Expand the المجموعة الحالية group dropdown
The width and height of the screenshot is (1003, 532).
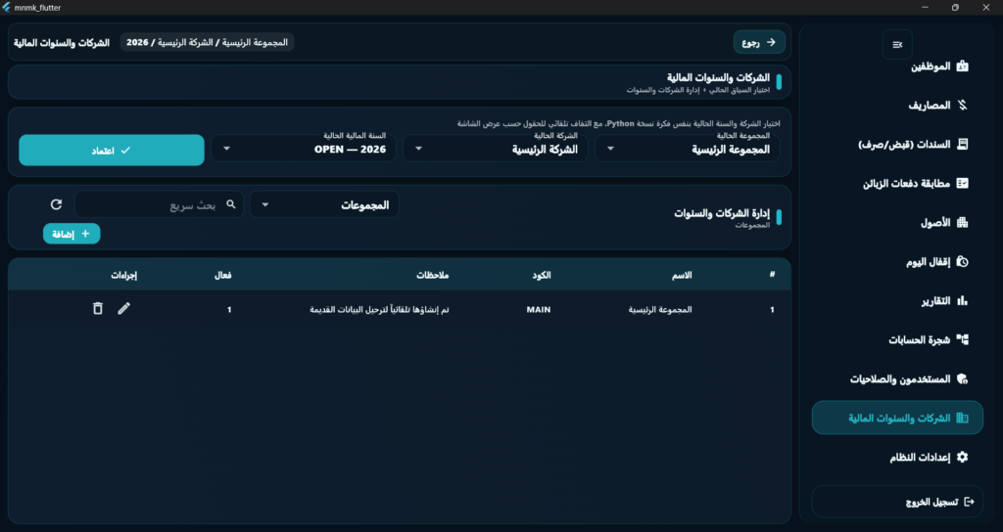tap(688, 149)
